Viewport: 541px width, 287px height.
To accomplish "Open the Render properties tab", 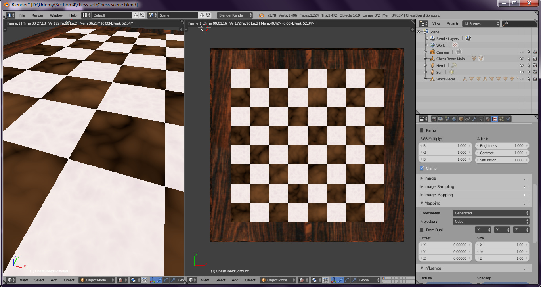I will tap(434, 119).
